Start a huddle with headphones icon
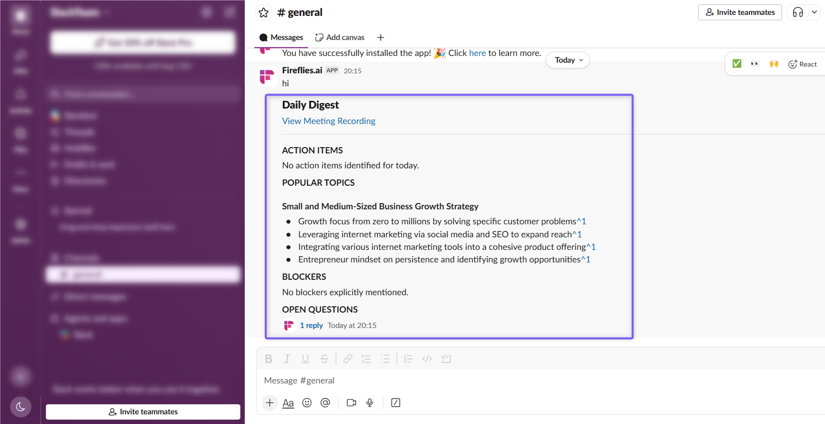The height and width of the screenshot is (424, 825). point(798,13)
